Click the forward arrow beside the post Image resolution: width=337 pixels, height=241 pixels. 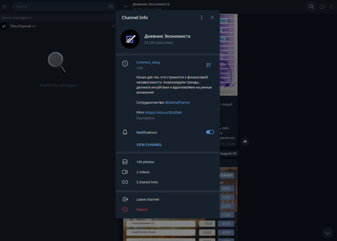245,142
